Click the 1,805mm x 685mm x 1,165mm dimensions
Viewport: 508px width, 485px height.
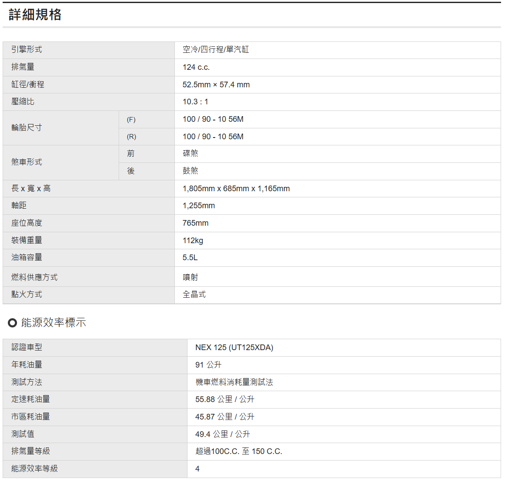[x=236, y=189]
